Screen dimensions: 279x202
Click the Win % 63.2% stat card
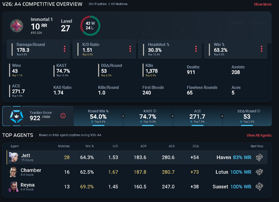point(236,49)
